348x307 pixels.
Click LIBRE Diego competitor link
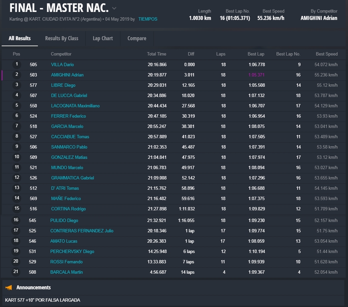coord(63,85)
